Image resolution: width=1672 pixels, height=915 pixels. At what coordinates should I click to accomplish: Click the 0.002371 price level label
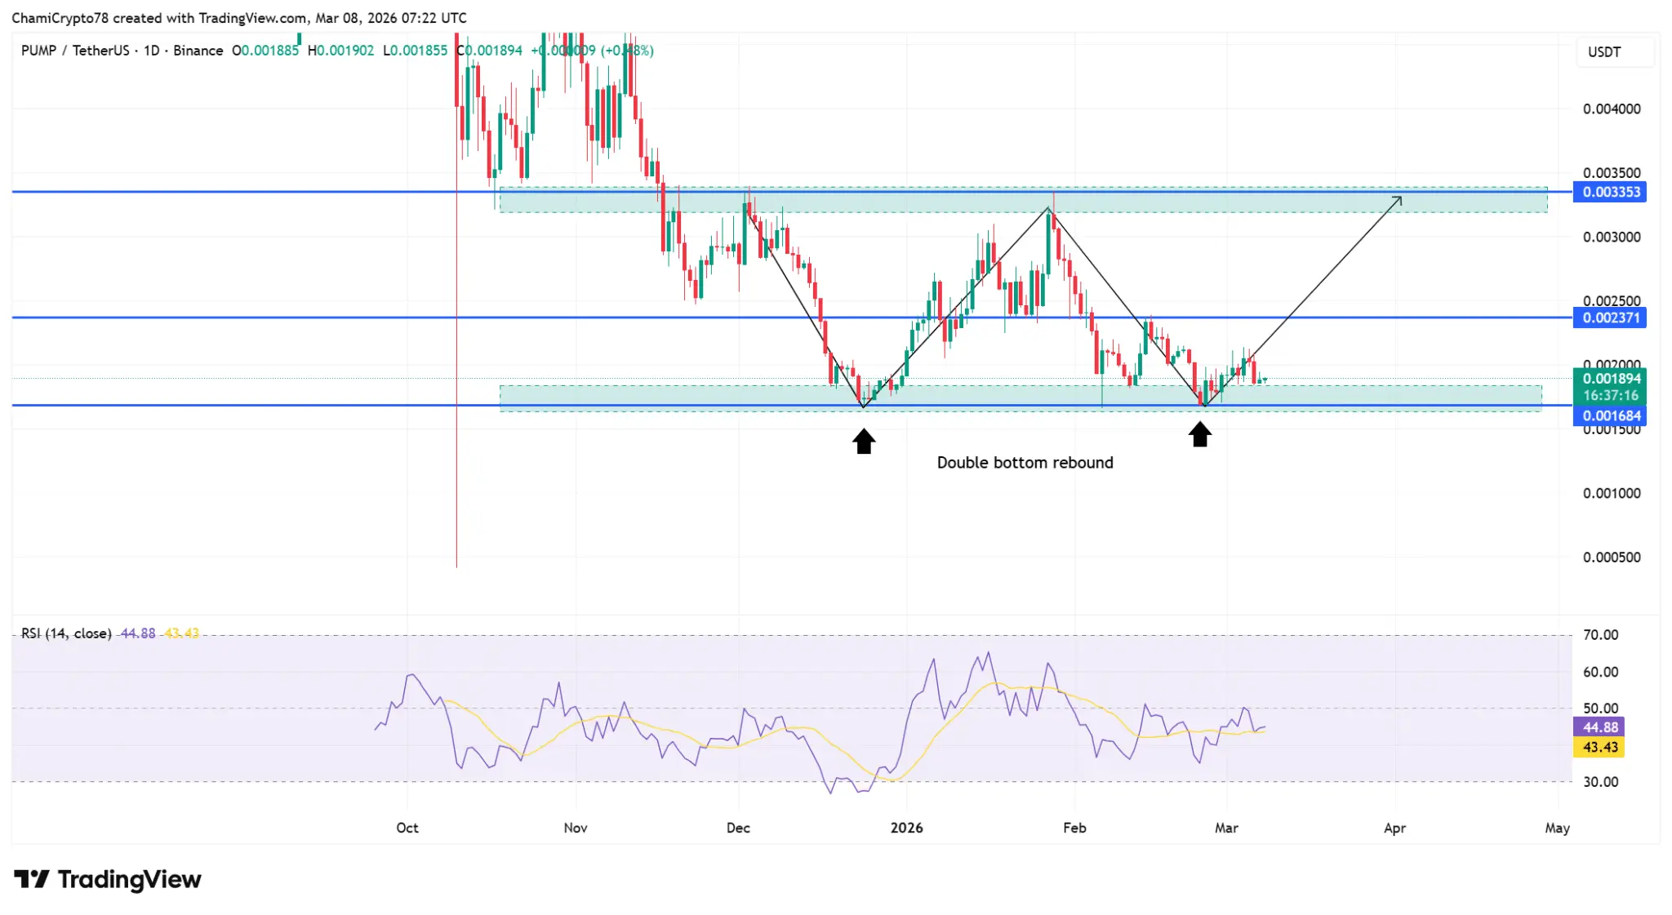1610,318
